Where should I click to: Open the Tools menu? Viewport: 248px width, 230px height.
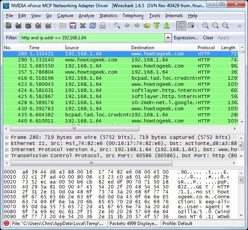point(155,16)
